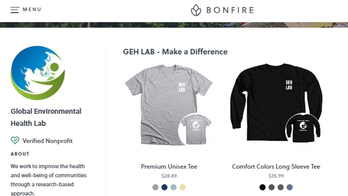348x196 pixels.
Task: Click the Verified Nonprofit heart icon
Action: click(15, 140)
